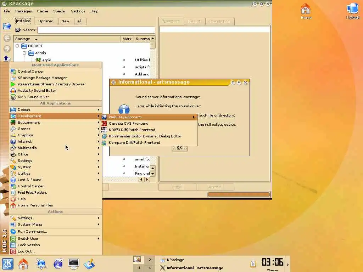Image resolution: width=363 pixels, height=272 pixels.
Task: Click the KPackage open folder toolbar icon
Action: (7, 25)
